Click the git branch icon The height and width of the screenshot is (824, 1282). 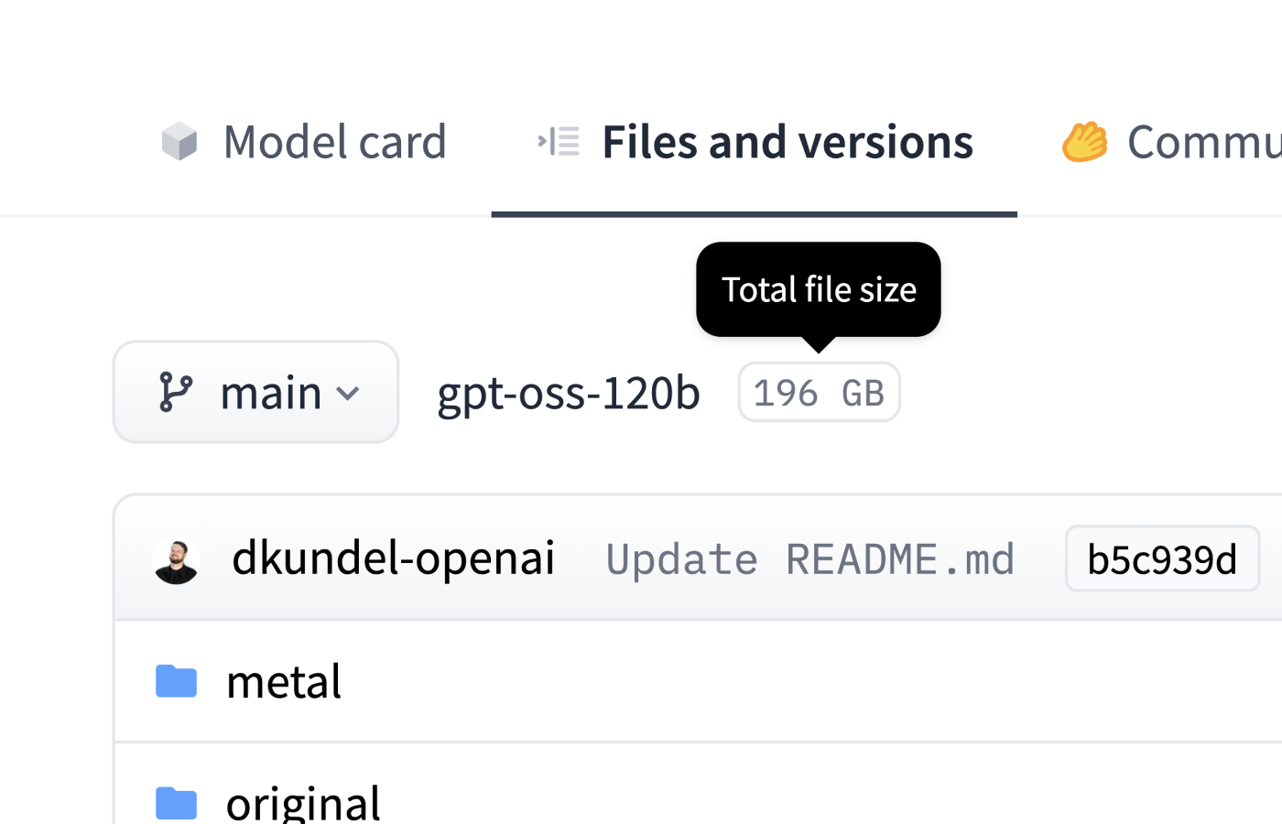click(175, 392)
